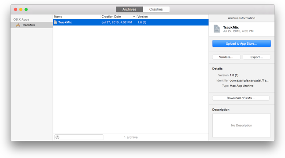Click the Validate button

(226, 57)
